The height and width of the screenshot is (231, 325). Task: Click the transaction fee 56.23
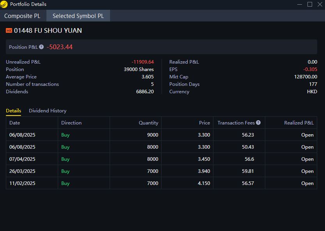pos(248,135)
